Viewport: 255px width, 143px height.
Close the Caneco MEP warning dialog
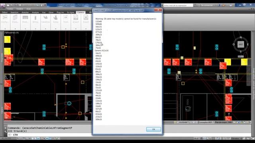[x=158, y=10]
